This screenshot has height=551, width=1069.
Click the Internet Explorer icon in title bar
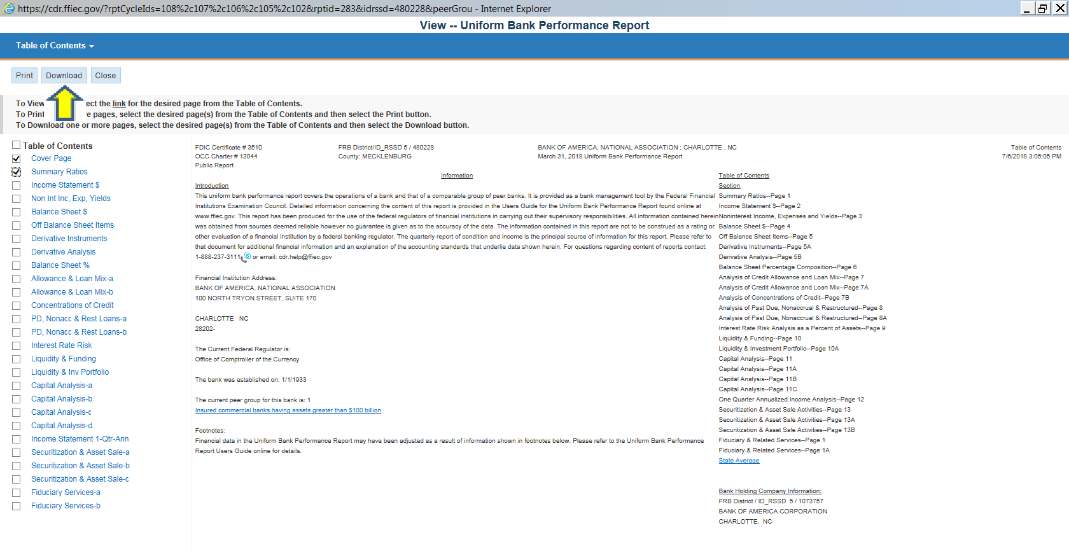tap(9, 8)
